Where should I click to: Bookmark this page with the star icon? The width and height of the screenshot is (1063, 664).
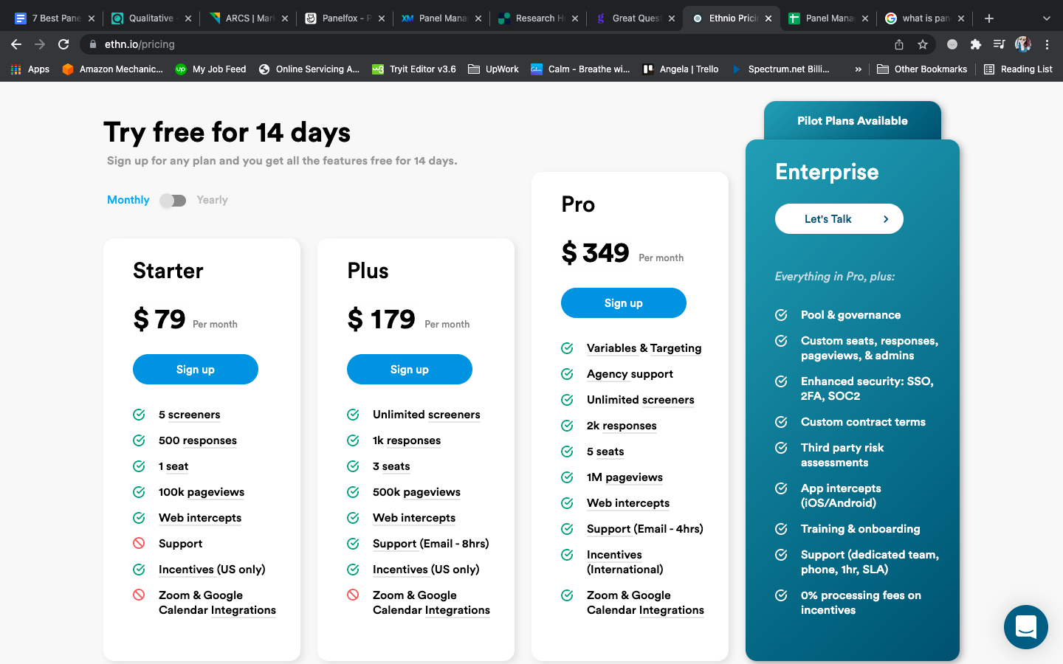point(922,44)
